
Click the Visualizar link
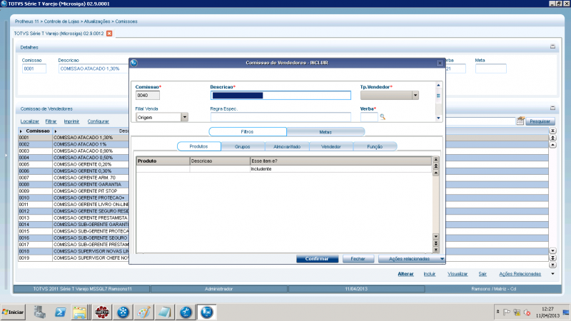458,274
